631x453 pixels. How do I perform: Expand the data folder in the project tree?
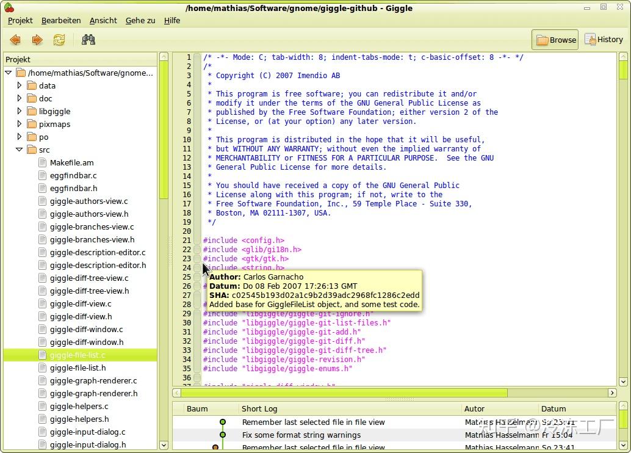[x=19, y=85]
